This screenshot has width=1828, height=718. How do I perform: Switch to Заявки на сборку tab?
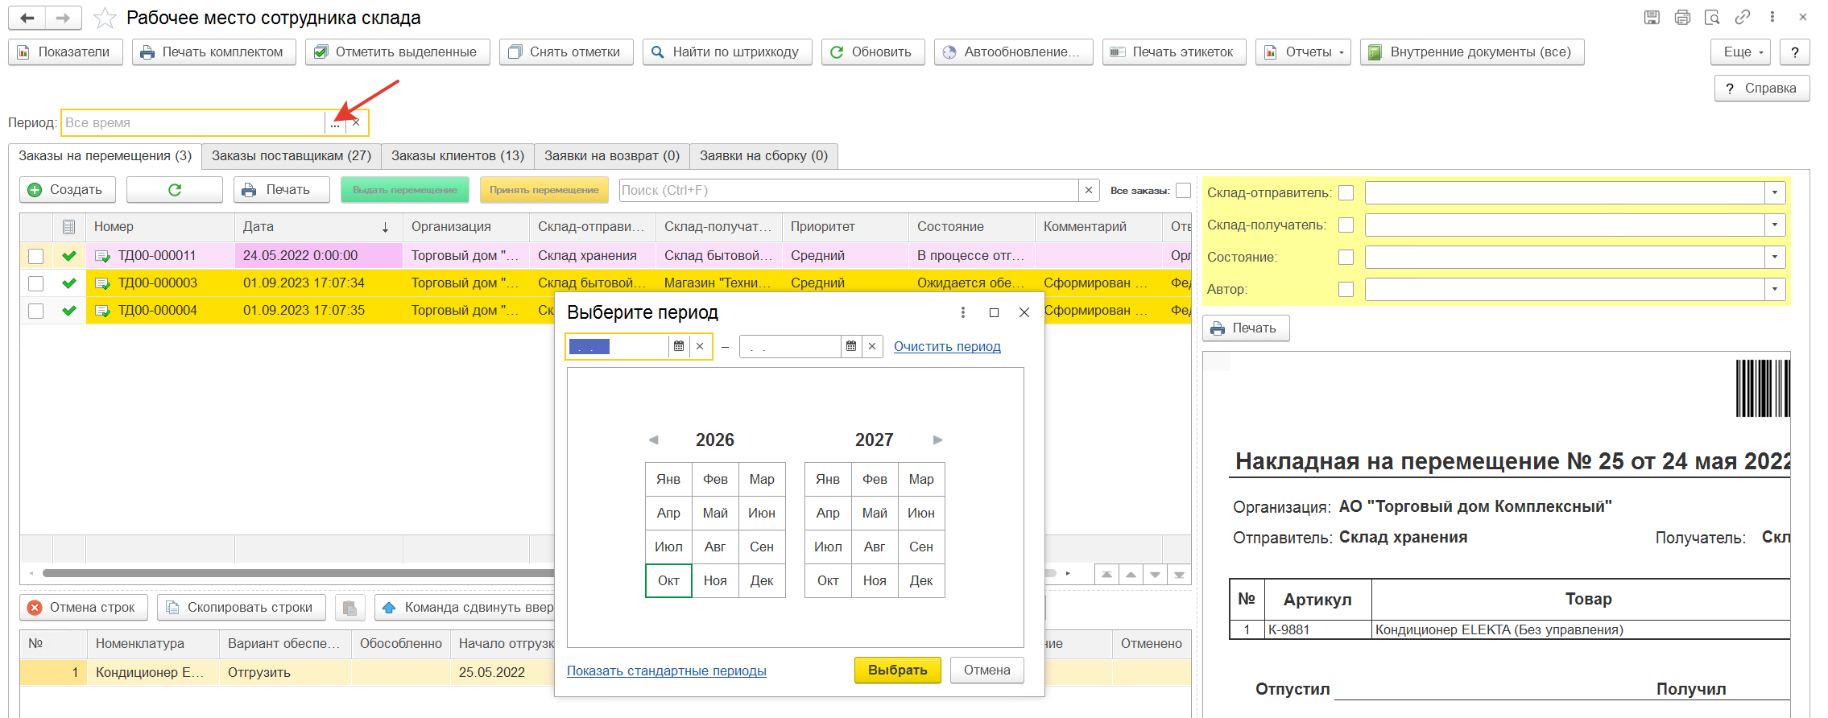763,156
